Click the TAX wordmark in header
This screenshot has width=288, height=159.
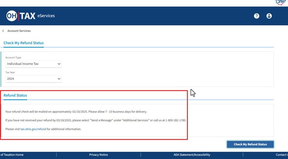28,16
